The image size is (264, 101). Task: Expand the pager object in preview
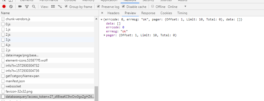click(104, 35)
